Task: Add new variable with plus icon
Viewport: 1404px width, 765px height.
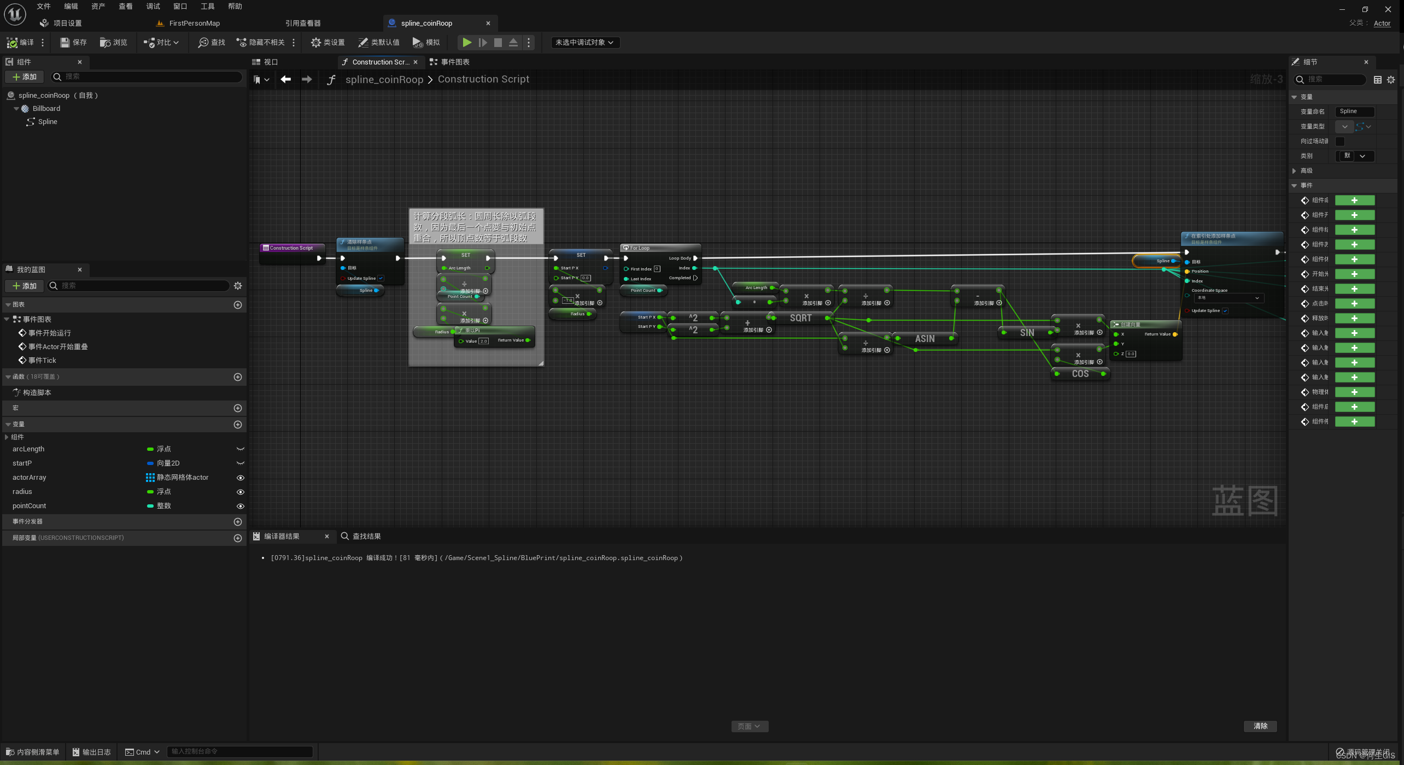Action: tap(238, 424)
